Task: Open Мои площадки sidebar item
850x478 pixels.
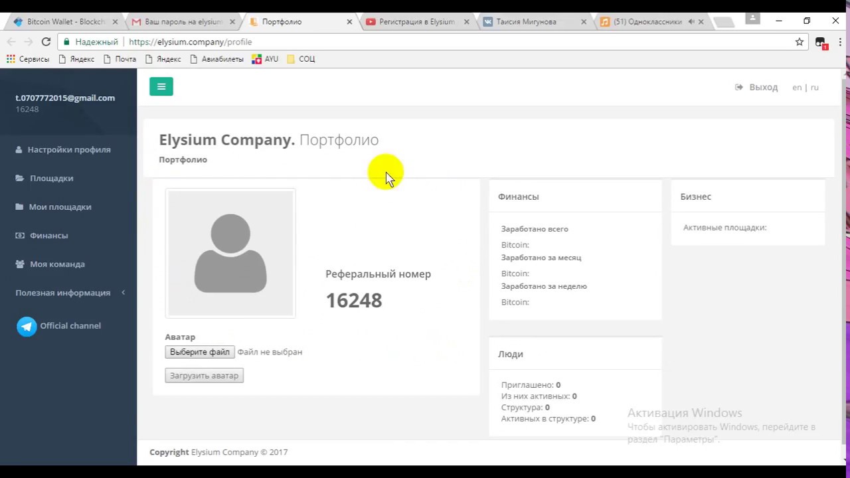Action: (54, 206)
